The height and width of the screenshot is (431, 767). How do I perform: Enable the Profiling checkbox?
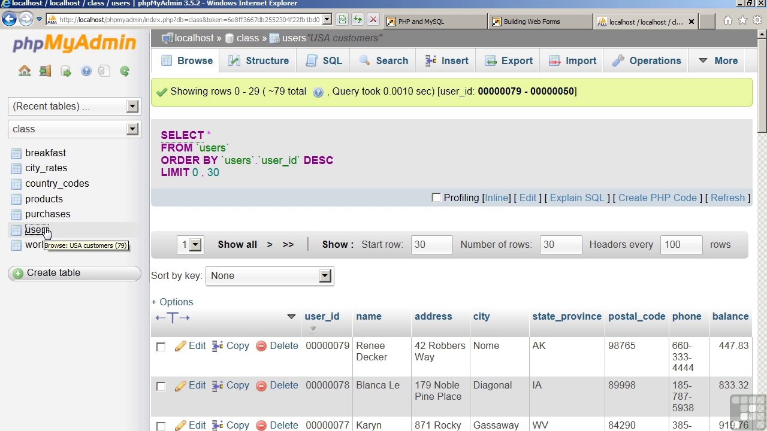pyautogui.click(x=436, y=198)
